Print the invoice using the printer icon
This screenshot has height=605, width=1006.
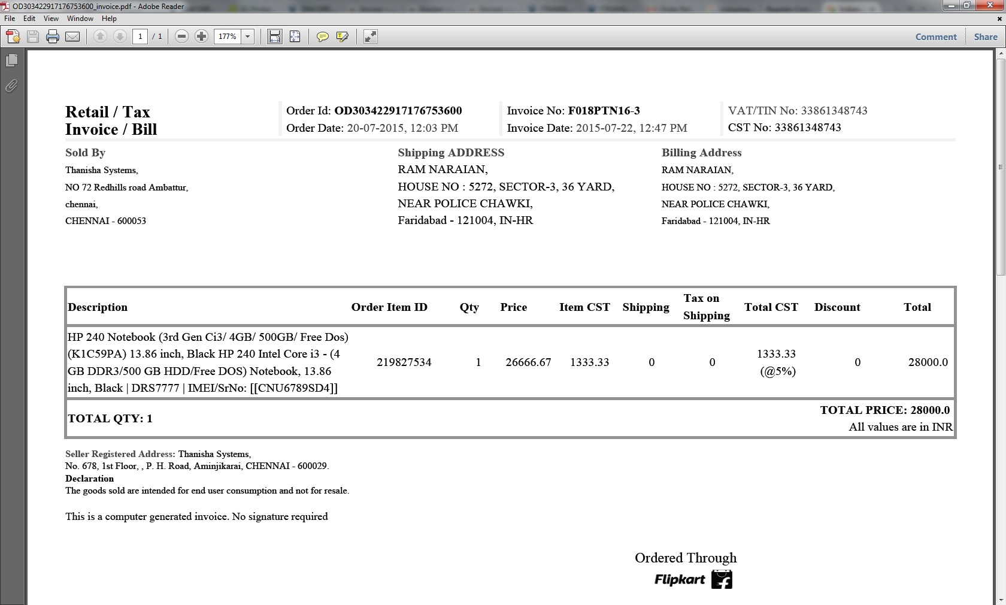(x=53, y=37)
